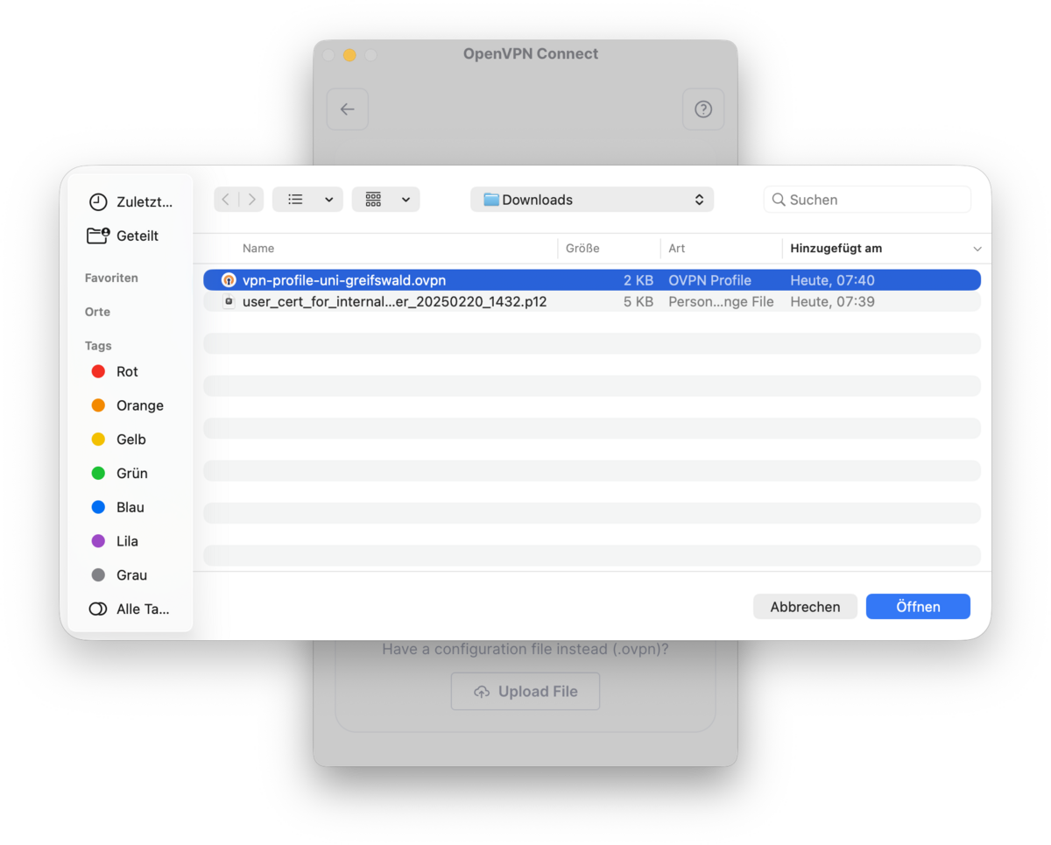This screenshot has width=1051, height=845.
Task: Sort by Name column header
Action: pyautogui.click(x=258, y=249)
